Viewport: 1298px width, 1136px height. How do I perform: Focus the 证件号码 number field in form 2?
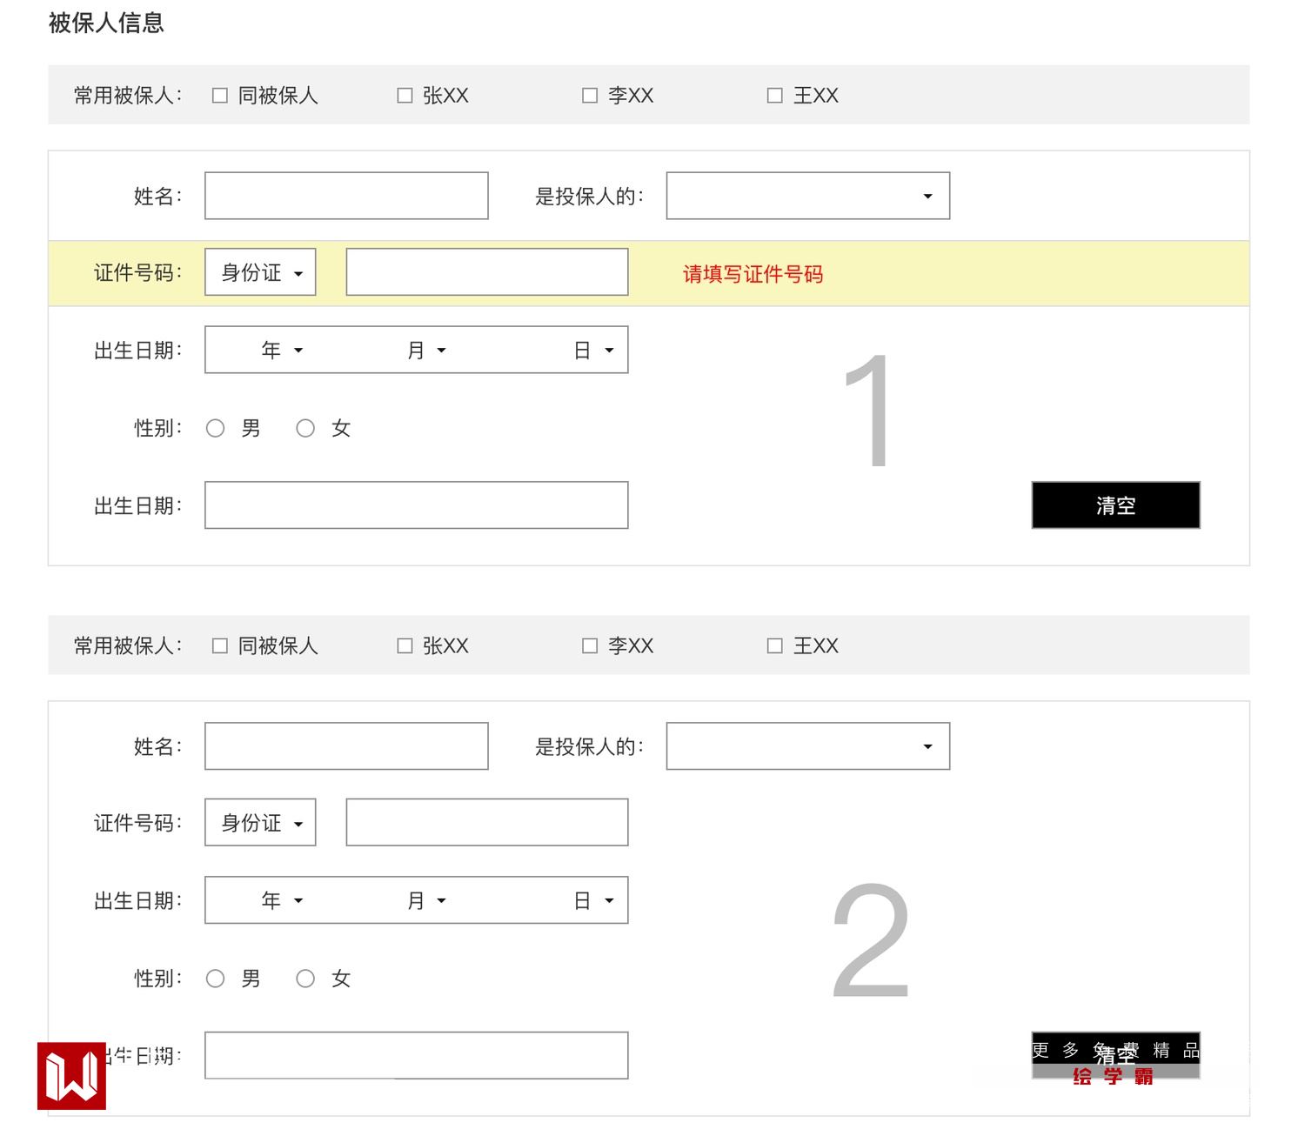[487, 823]
